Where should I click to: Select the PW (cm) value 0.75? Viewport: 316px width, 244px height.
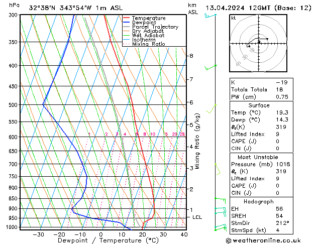282,97
